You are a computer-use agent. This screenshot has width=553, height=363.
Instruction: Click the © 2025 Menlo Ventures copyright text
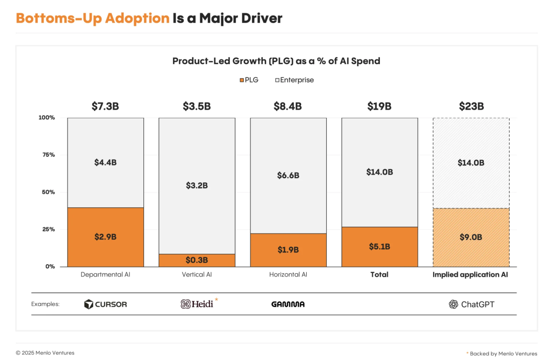click(45, 353)
